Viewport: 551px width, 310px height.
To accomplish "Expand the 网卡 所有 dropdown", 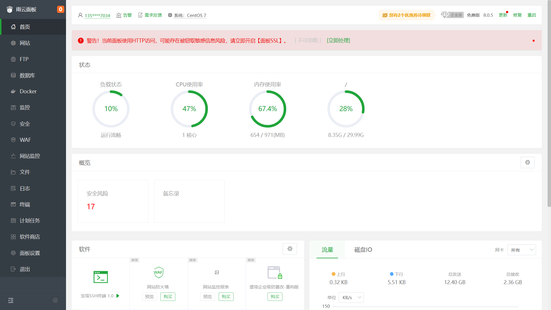I will (521, 250).
